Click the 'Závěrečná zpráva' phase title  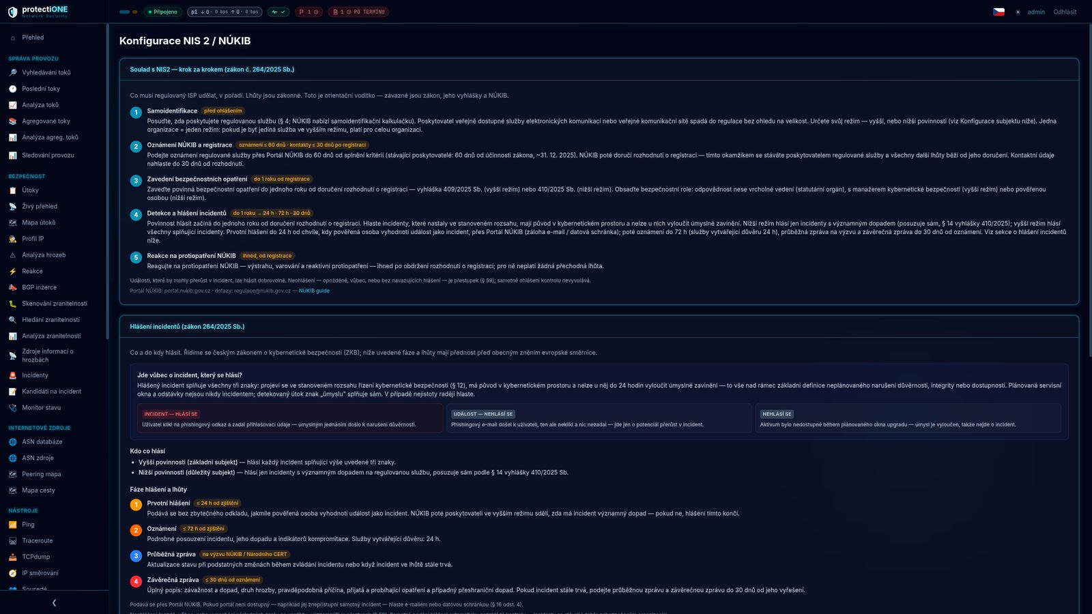tap(173, 580)
